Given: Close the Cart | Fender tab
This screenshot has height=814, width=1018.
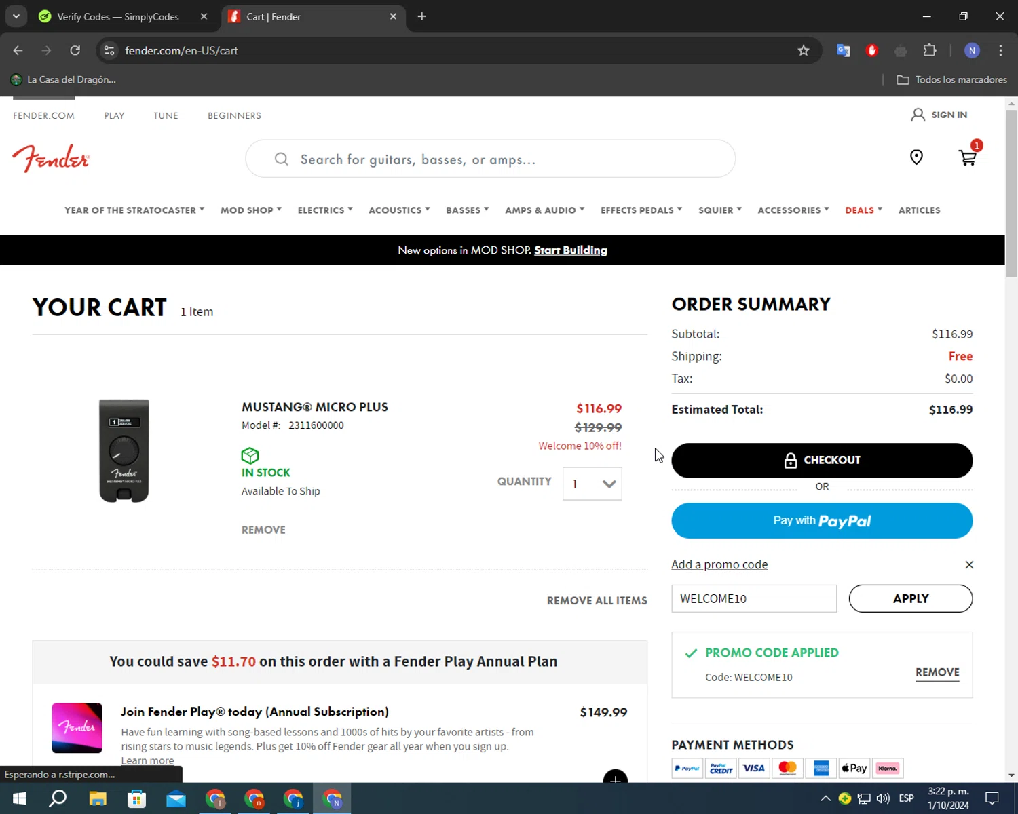Looking at the screenshot, I should [x=393, y=16].
